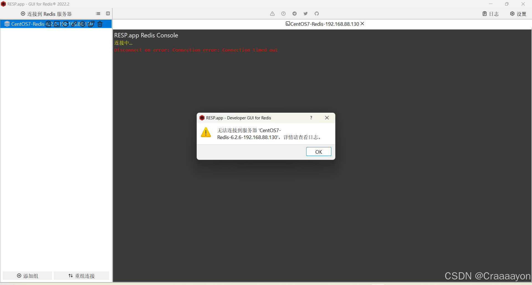The height and width of the screenshot is (285, 532).
Task: Open the connection list menu icon
Action: tap(98, 14)
